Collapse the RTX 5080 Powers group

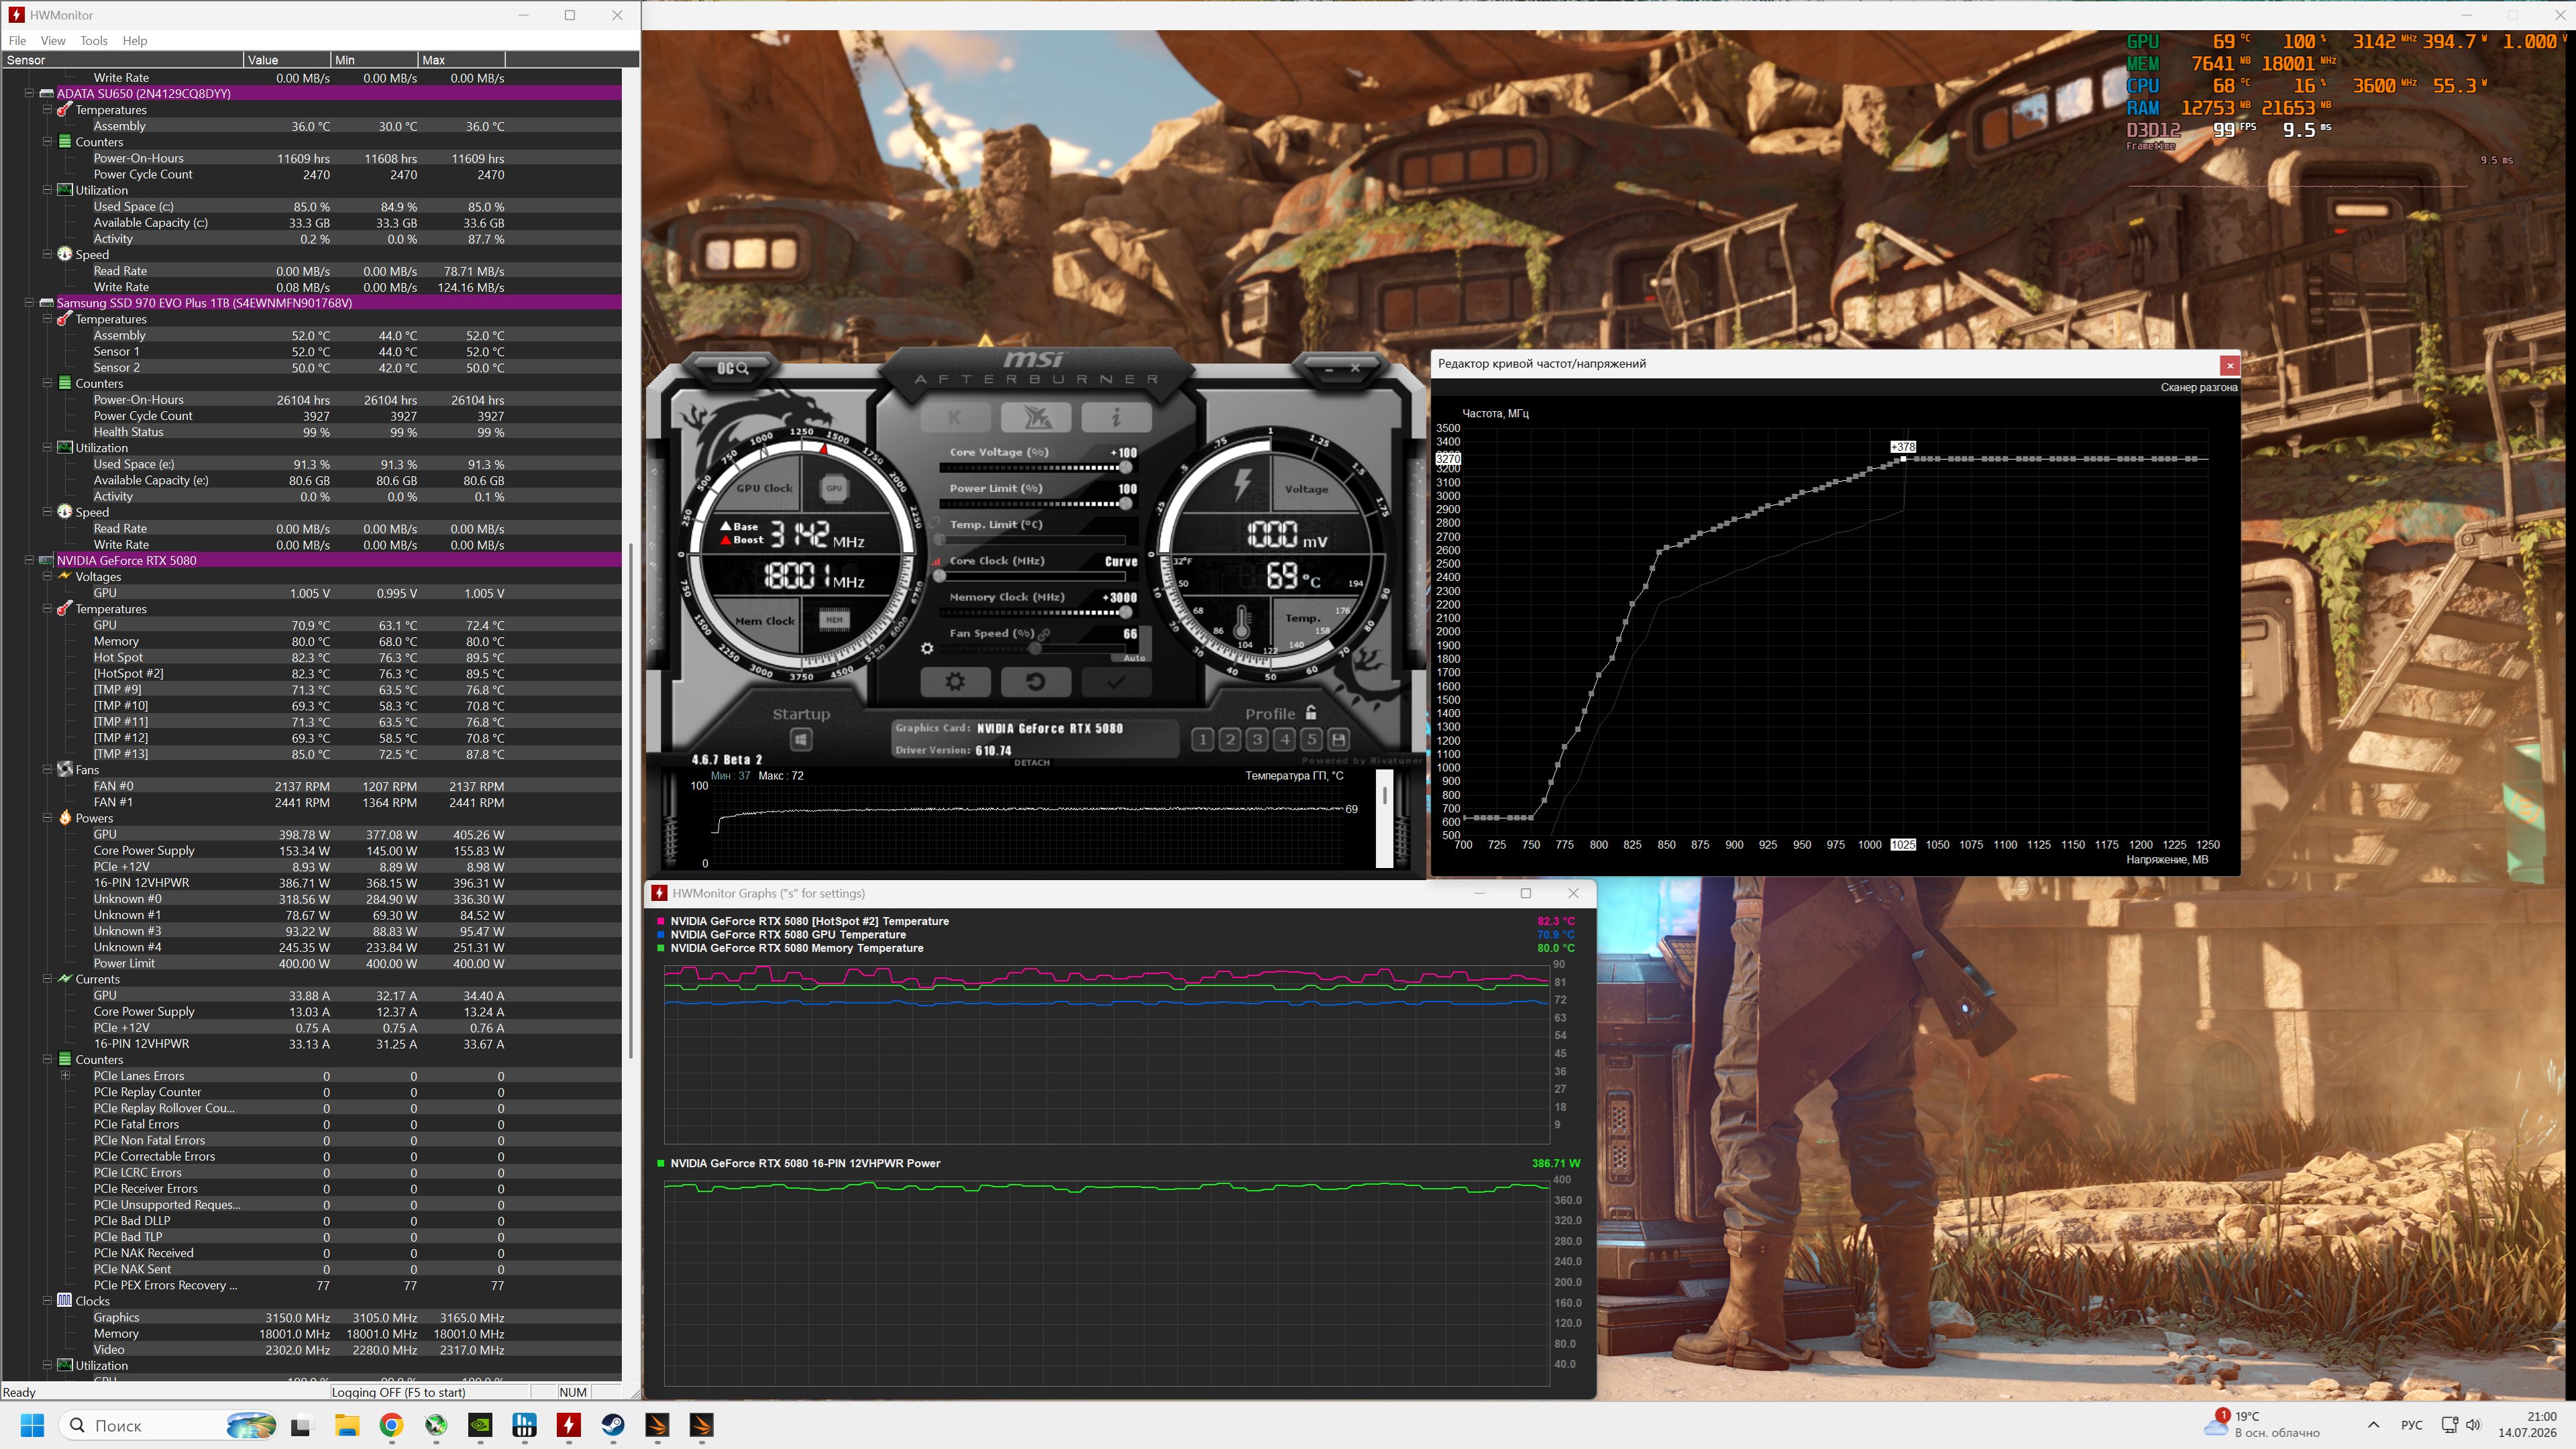[x=47, y=817]
